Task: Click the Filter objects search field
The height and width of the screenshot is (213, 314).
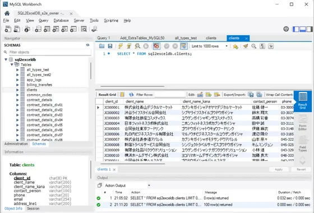Action: 50,52
